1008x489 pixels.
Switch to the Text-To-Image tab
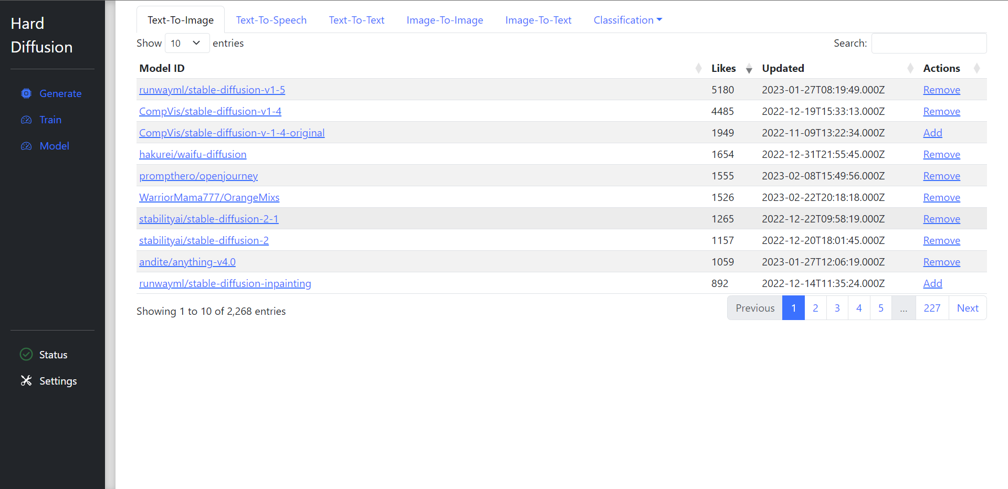click(181, 20)
